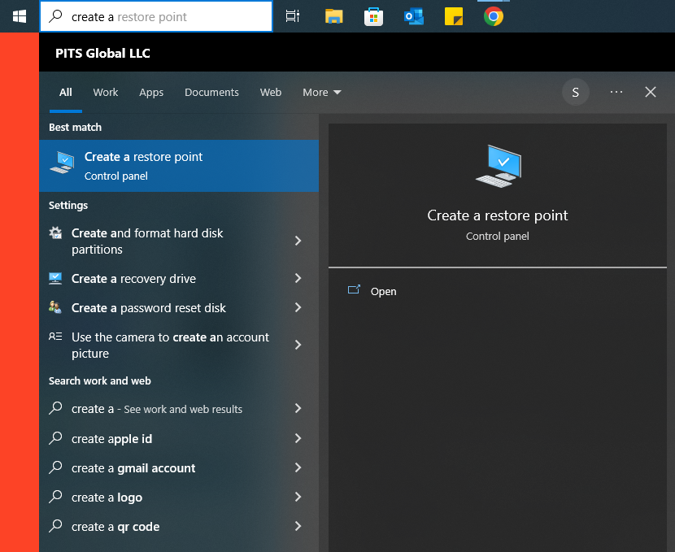Open File Explorer from the taskbar
This screenshot has width=675, height=552.
pyautogui.click(x=333, y=16)
